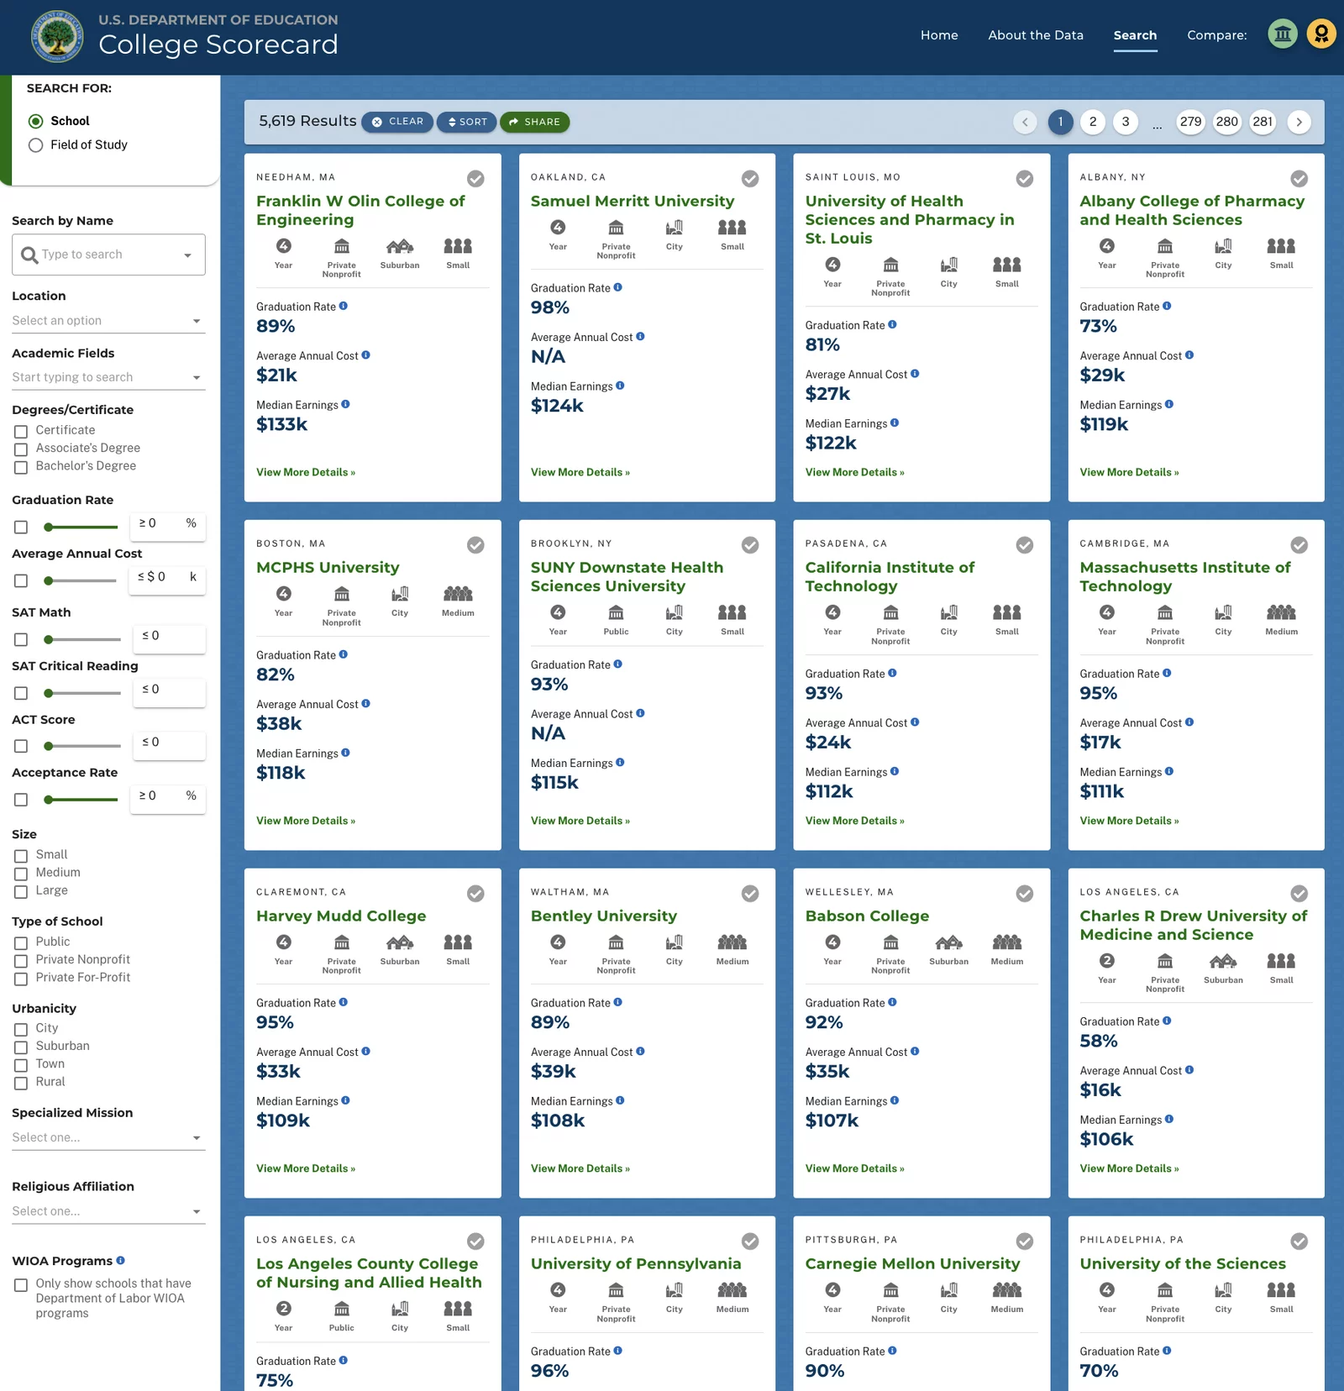Click the Public icon on SUNY Downstate card
The height and width of the screenshot is (1391, 1344).
point(616,612)
